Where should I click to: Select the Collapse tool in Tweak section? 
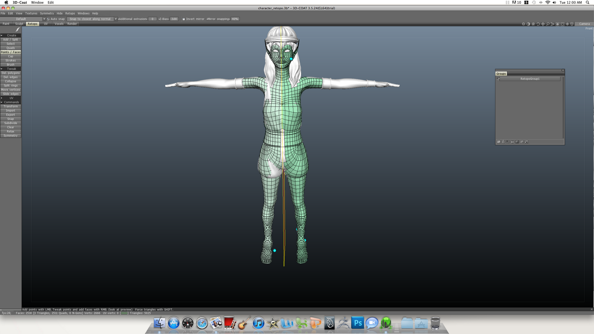click(10, 81)
